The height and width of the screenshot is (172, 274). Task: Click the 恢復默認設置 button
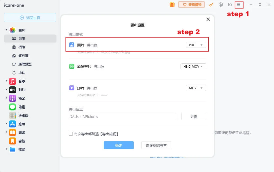pyautogui.click(x=156, y=145)
